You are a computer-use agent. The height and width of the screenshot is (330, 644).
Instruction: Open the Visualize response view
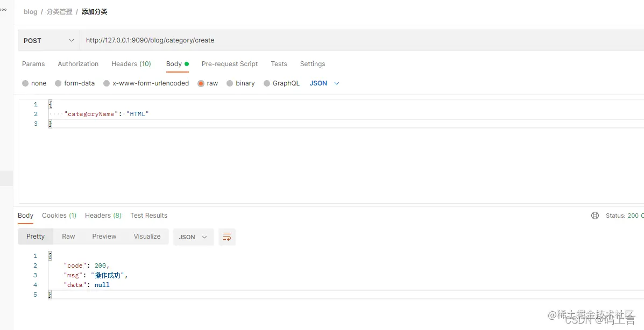[x=147, y=236]
